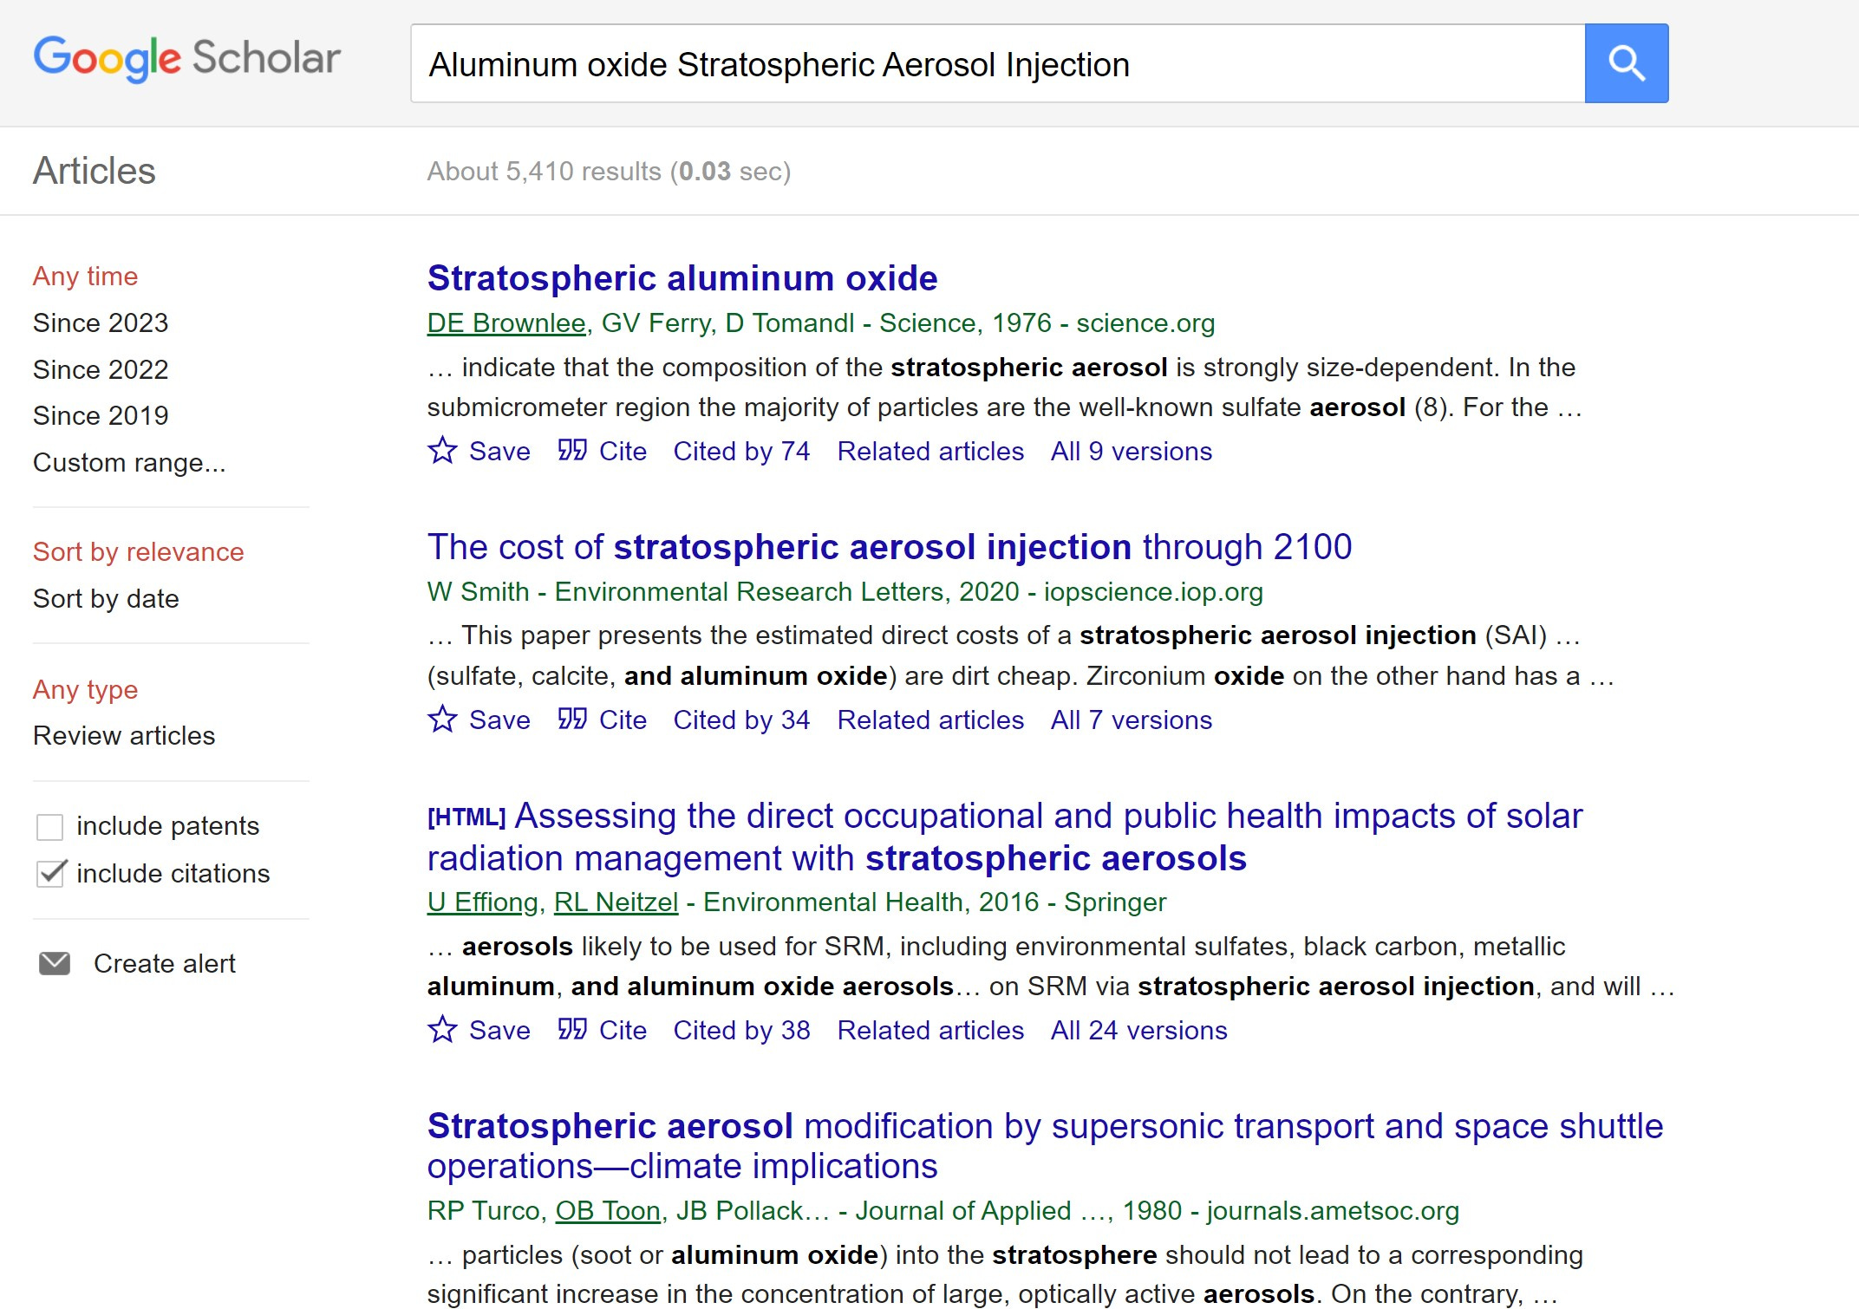Select the Any time filter
1859x1309 pixels.
tap(85, 276)
